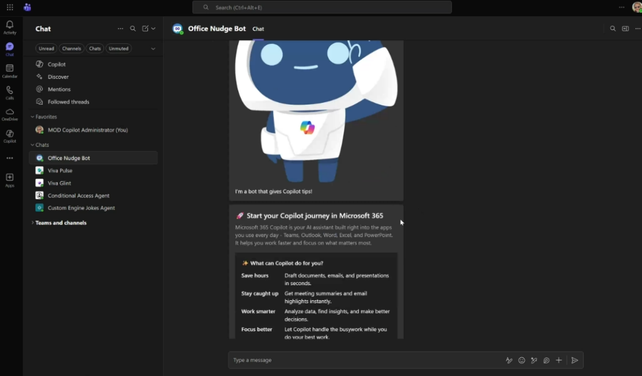Open text formatting options in compose box
The height and width of the screenshot is (376, 642).
point(509,360)
